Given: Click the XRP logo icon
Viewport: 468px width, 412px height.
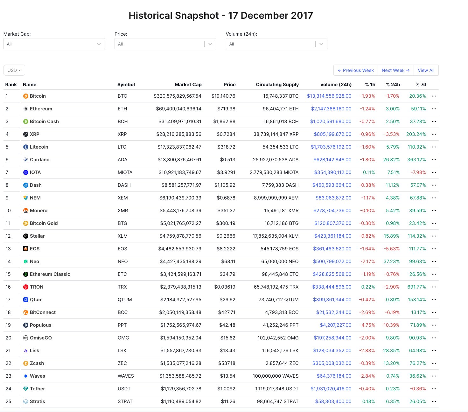Looking at the screenshot, I should coord(26,134).
